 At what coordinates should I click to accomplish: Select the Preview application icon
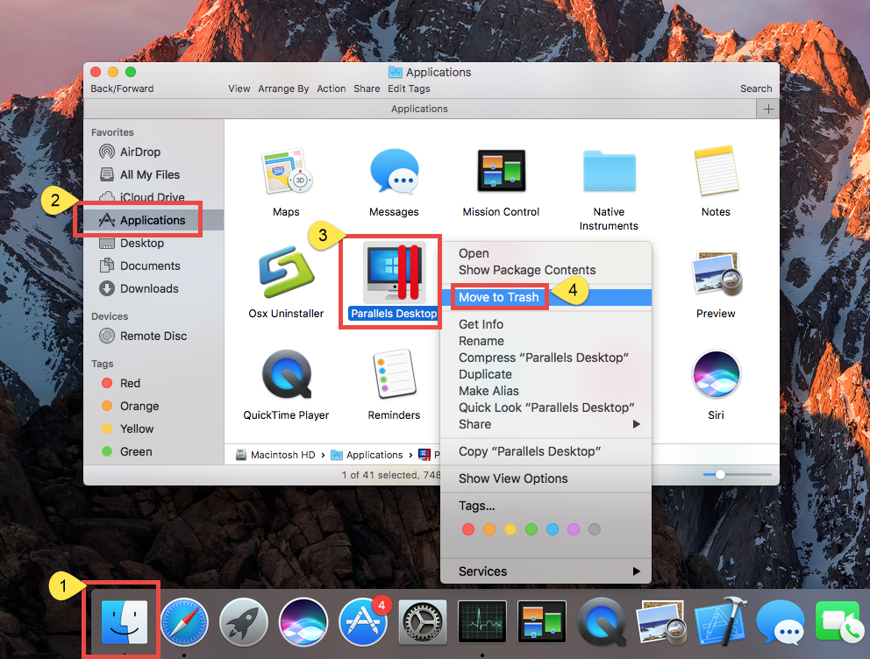[x=716, y=272]
